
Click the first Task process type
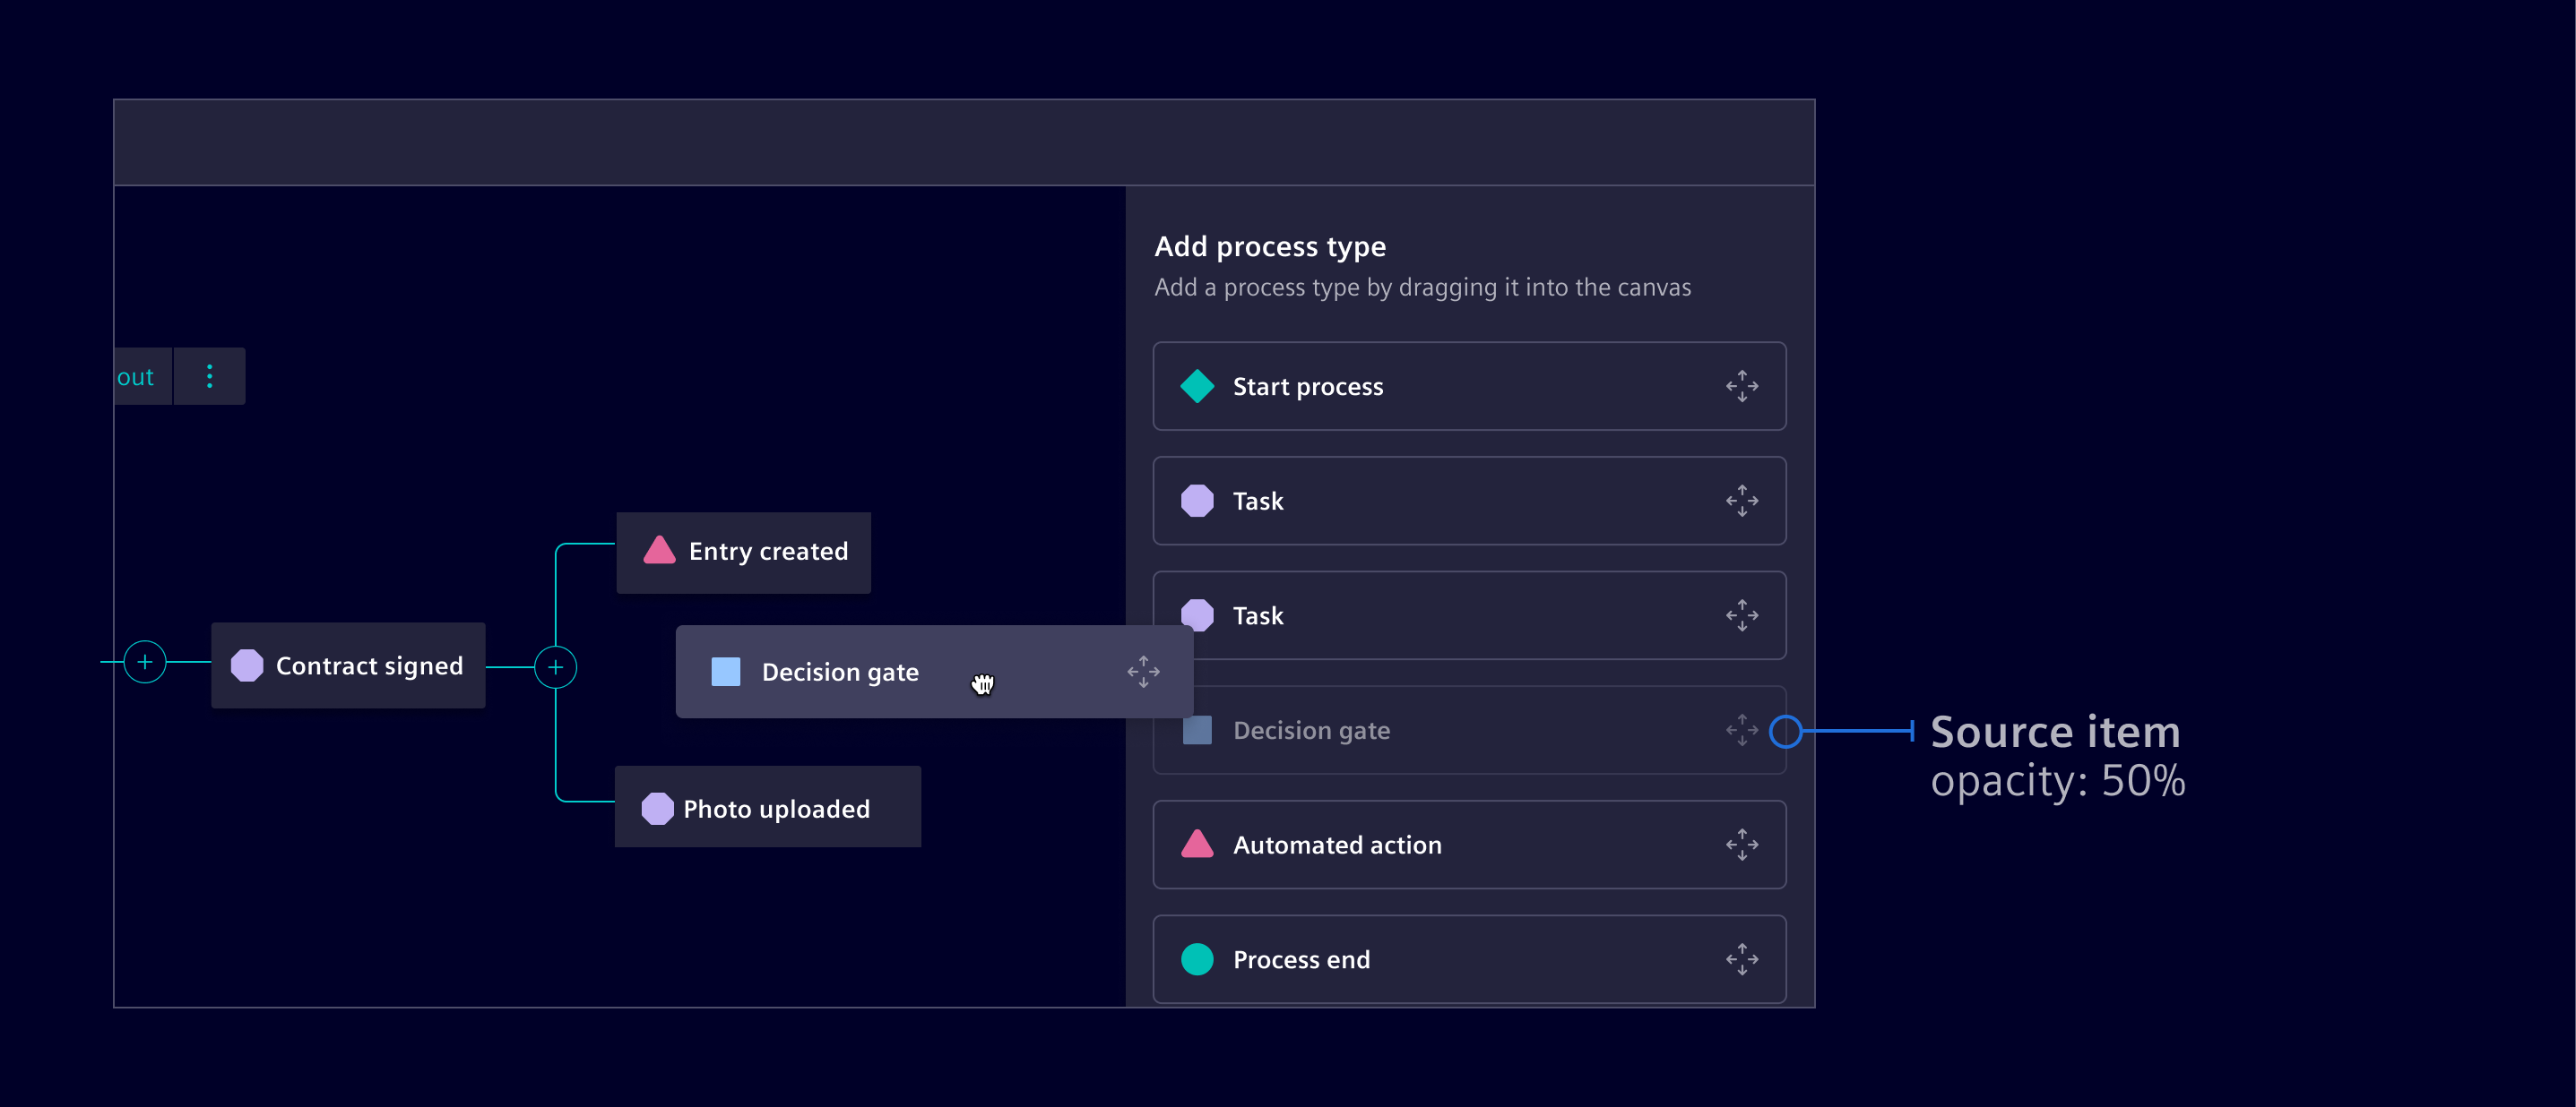[1468, 501]
